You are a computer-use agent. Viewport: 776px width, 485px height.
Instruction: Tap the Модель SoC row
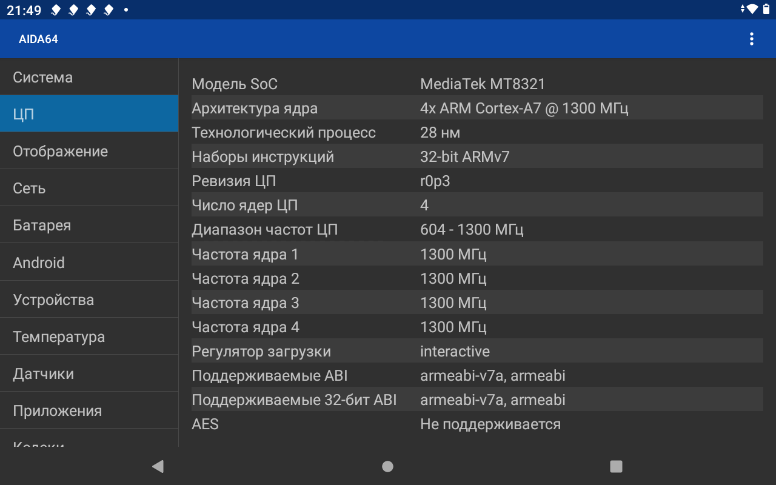[x=477, y=84]
